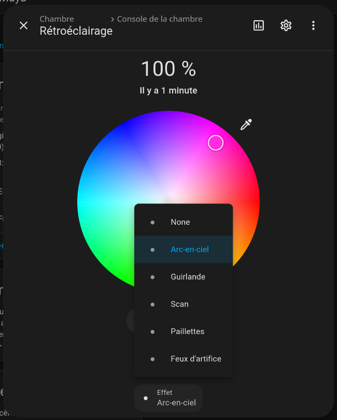Open the history chart icon
Screen dimensions: 337x420
click(259, 26)
